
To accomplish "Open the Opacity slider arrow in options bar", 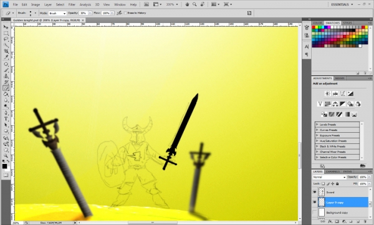I will [90, 13].
